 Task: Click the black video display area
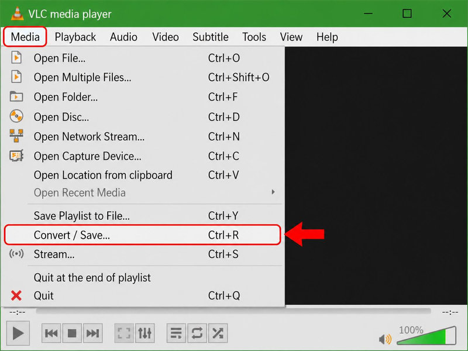[376, 175]
